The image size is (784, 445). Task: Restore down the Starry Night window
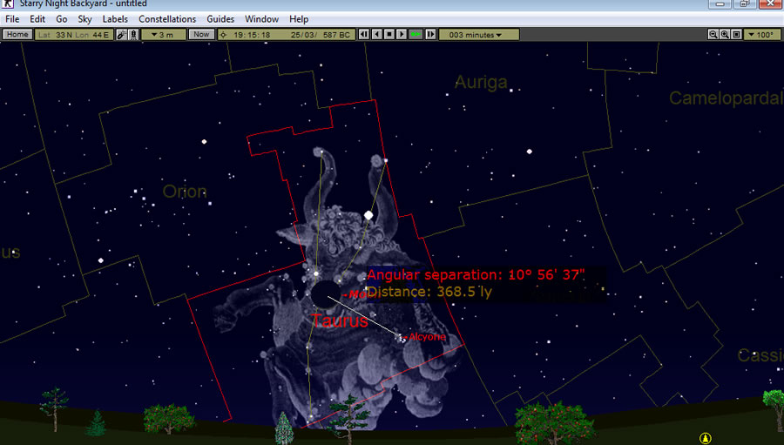[745, 4]
